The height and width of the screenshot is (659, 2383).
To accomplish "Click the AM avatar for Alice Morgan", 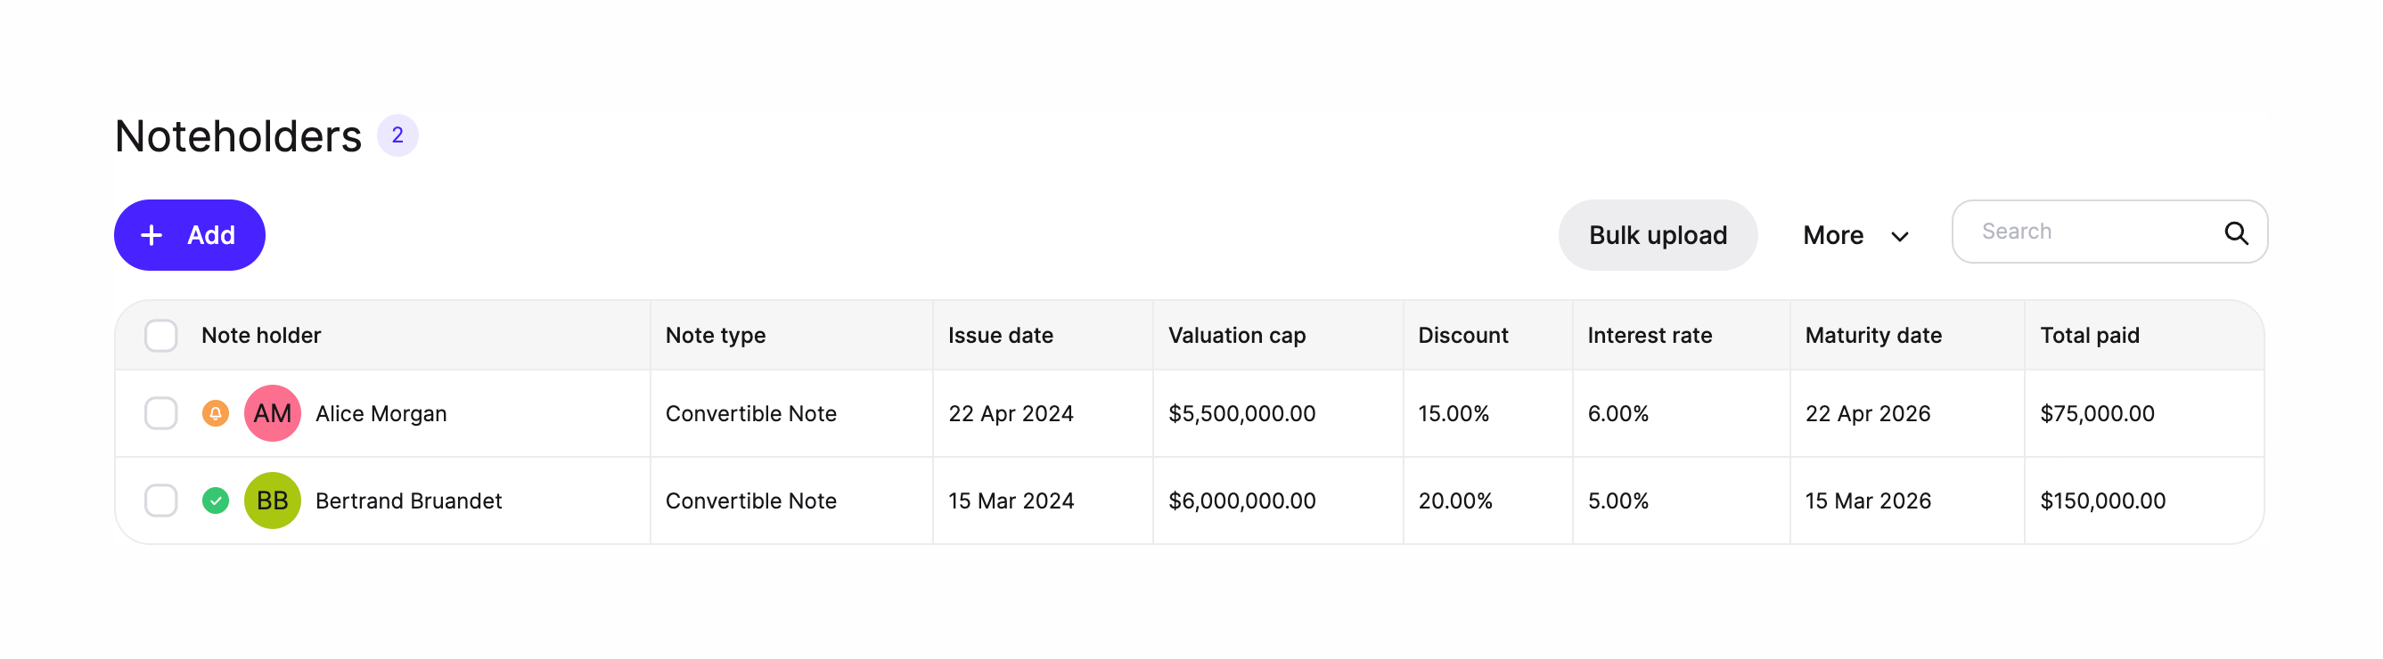I will tap(272, 413).
